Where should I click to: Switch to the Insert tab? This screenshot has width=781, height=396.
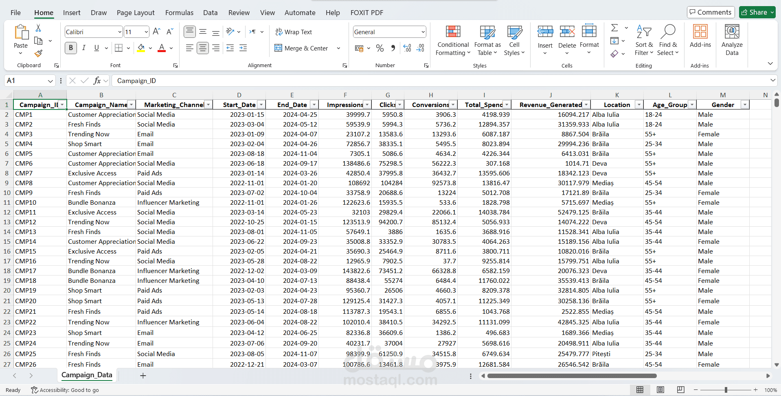[x=72, y=13]
